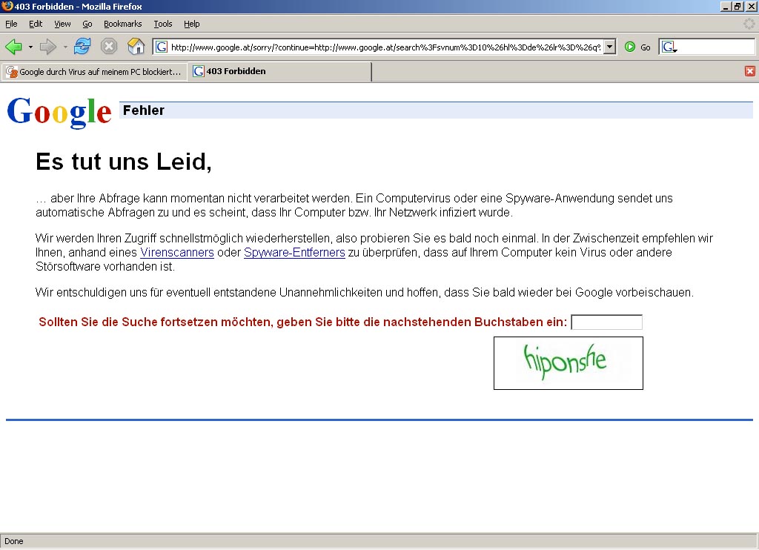Minimize the Firefox window
759x550 pixels.
pyautogui.click(x=725, y=6)
